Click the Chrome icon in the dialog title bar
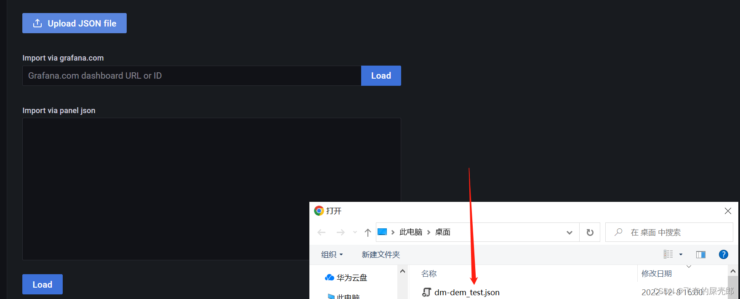This screenshot has height=299, width=740. pyautogui.click(x=319, y=211)
